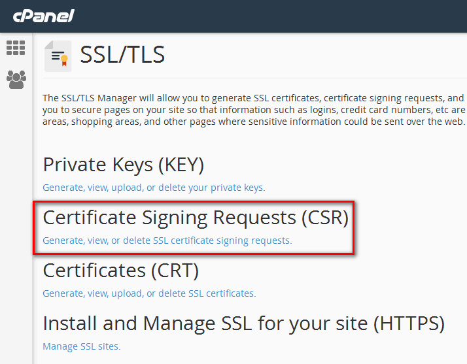This screenshot has width=467, height=364.
Task: Open the Manage SSL sites link
Action: coord(82,346)
